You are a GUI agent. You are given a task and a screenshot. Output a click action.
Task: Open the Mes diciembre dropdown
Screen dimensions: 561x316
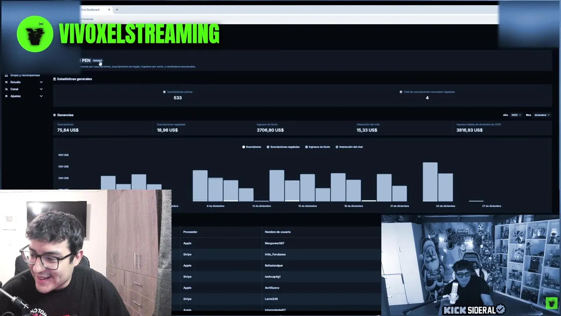pyautogui.click(x=542, y=115)
